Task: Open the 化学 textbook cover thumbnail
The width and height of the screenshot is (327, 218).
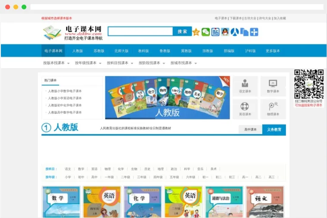Action: (x=143, y=202)
